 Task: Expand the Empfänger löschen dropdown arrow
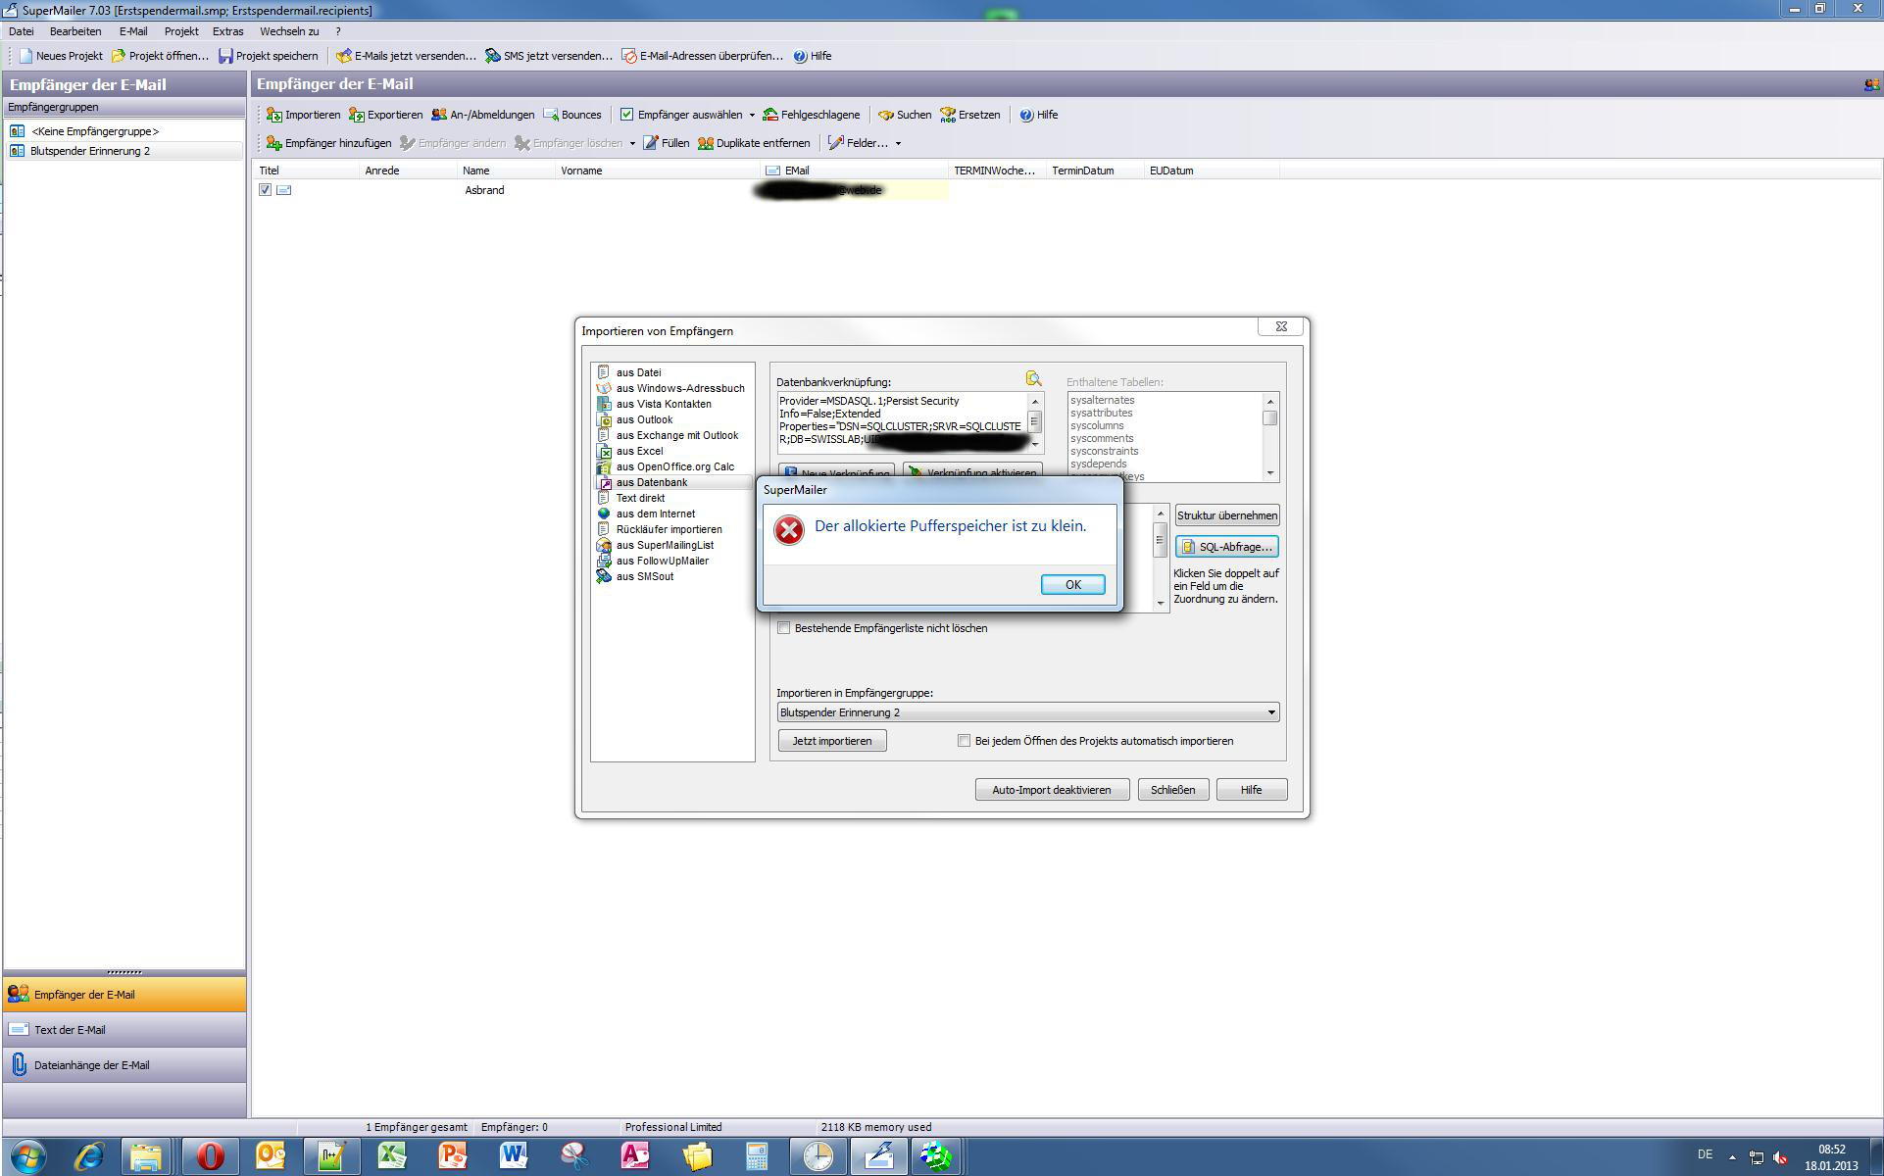coord(632,143)
